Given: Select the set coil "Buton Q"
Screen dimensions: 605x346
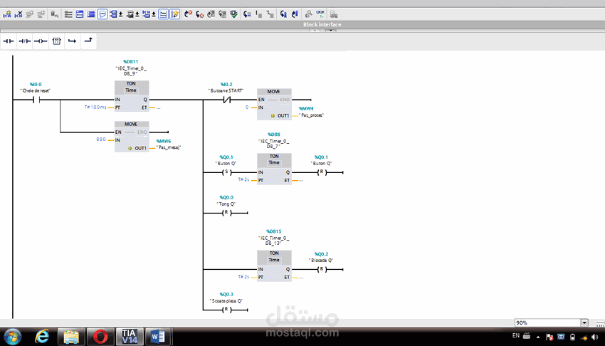Looking at the screenshot, I should (x=226, y=172).
